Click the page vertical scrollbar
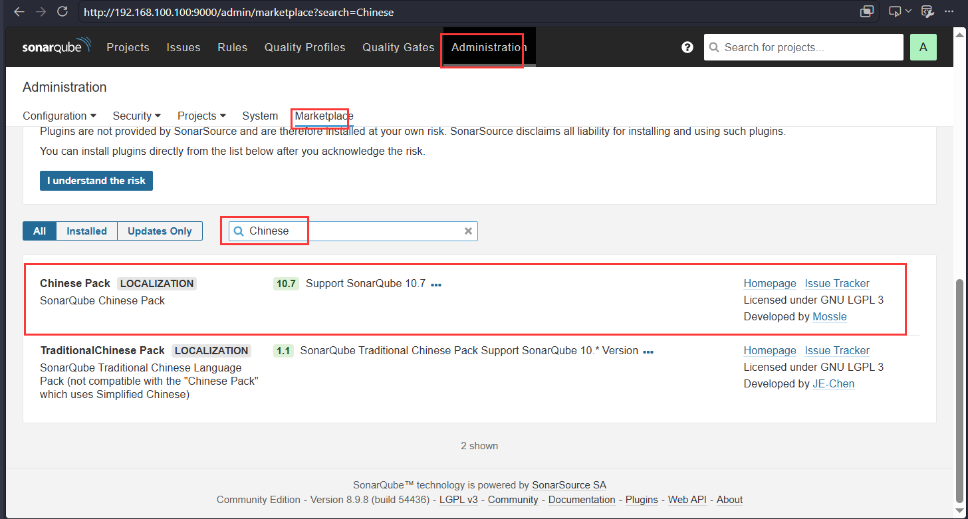 tap(959, 391)
